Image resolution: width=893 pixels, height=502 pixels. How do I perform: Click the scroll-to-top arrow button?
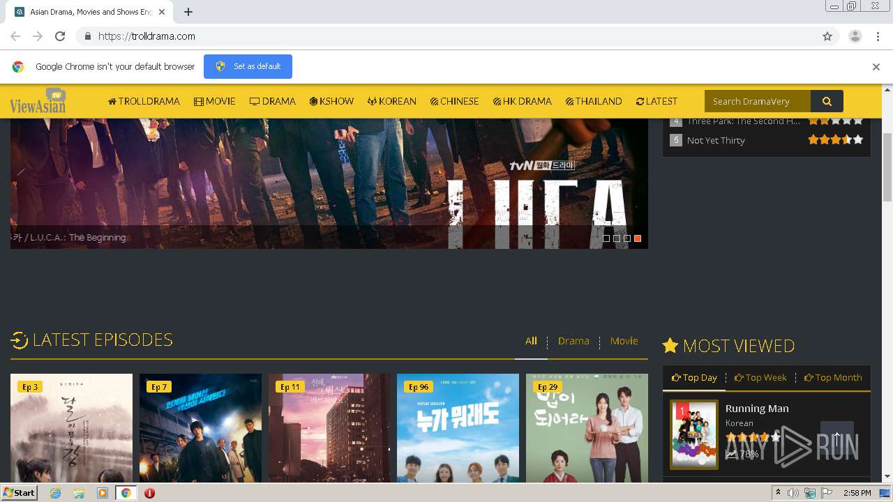pos(837,438)
